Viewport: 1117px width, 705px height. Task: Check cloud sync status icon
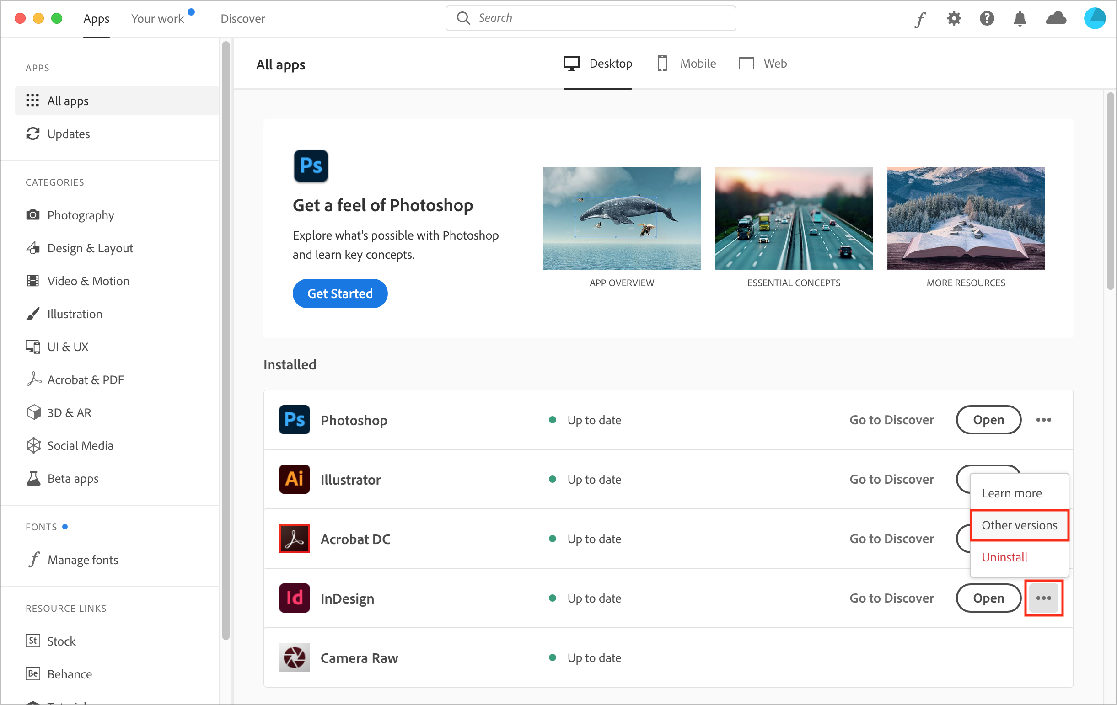tap(1056, 19)
